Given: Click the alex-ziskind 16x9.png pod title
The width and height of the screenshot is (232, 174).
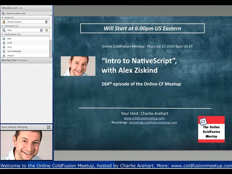Looking at the screenshot, I should point(14,127).
